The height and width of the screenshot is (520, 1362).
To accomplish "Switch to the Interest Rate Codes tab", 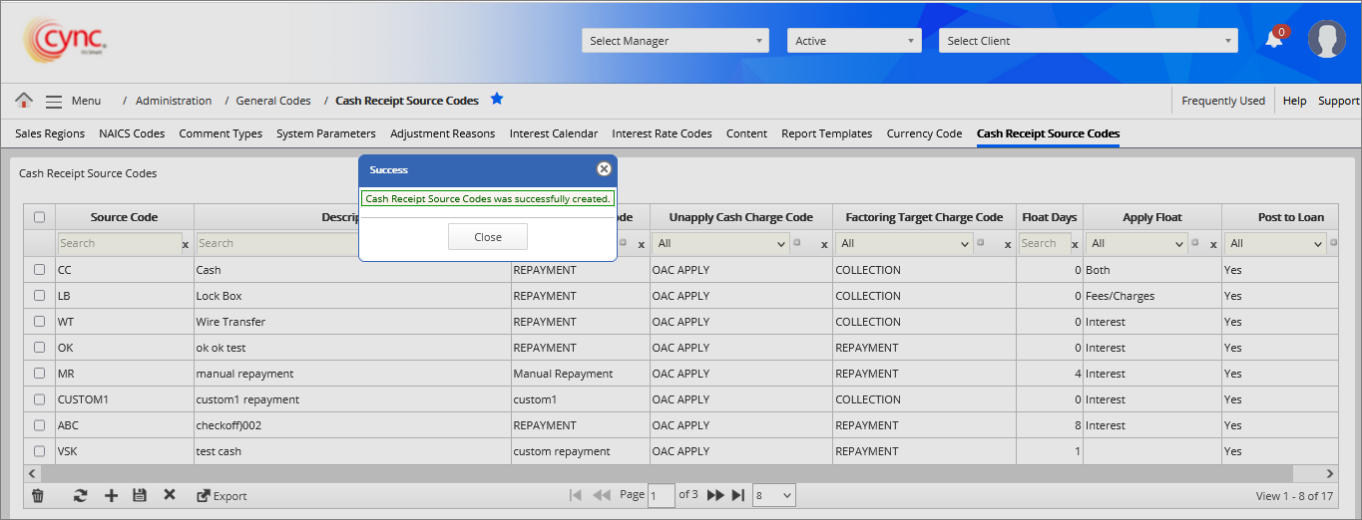I will 662,133.
